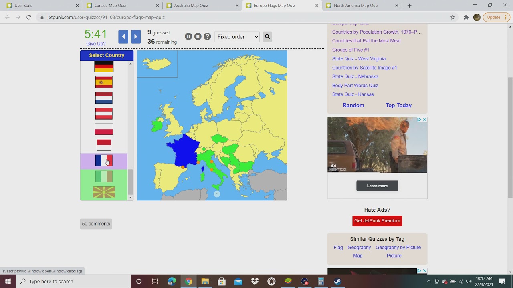Open the Chrome extensions puzzle icon
Screen dimensions: 513x288
466,17
